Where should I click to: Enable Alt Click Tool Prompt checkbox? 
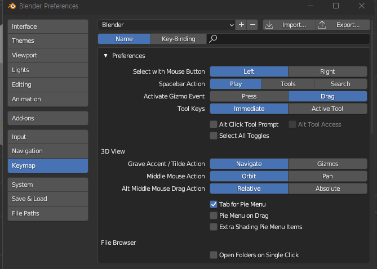[x=214, y=124]
